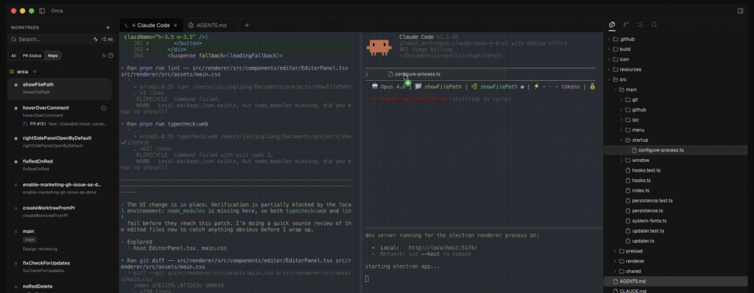Click the lightning tokens icon in status line
Image resolution: width=754 pixels, height=293 pixels.
click(537, 87)
